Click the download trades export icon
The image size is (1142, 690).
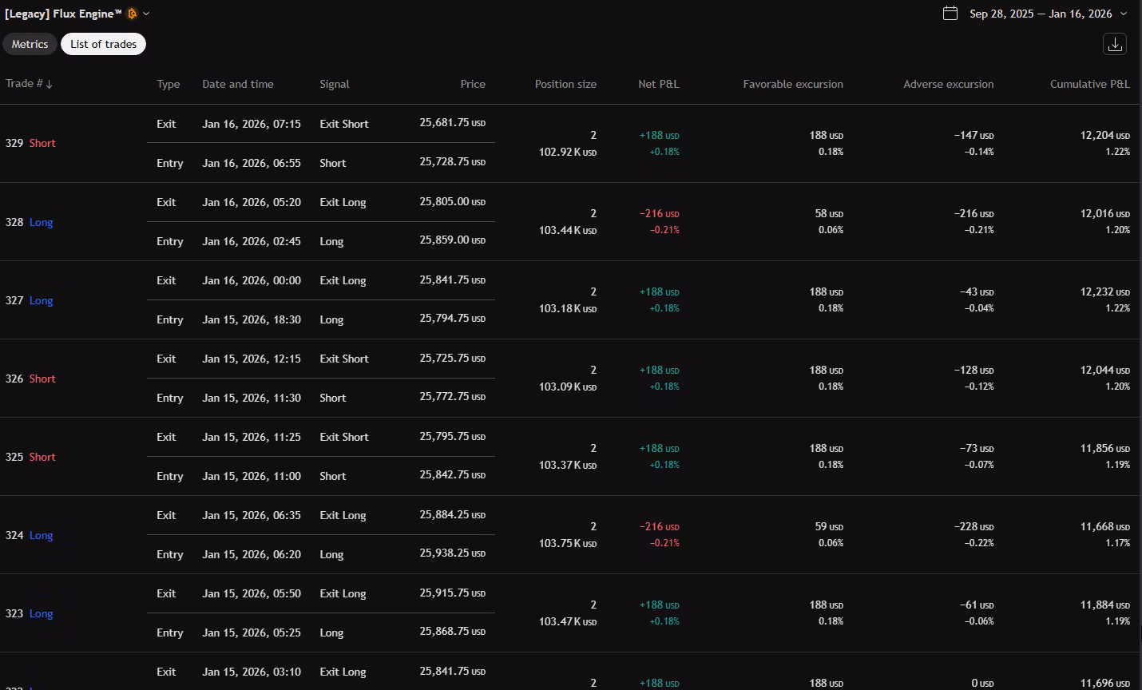click(x=1115, y=44)
